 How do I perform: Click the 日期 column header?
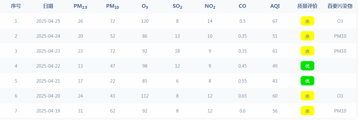click(48, 6)
